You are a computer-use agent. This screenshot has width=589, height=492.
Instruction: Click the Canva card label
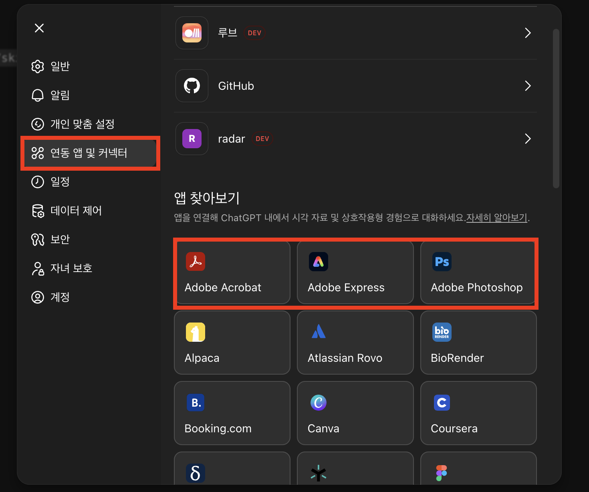pos(323,428)
